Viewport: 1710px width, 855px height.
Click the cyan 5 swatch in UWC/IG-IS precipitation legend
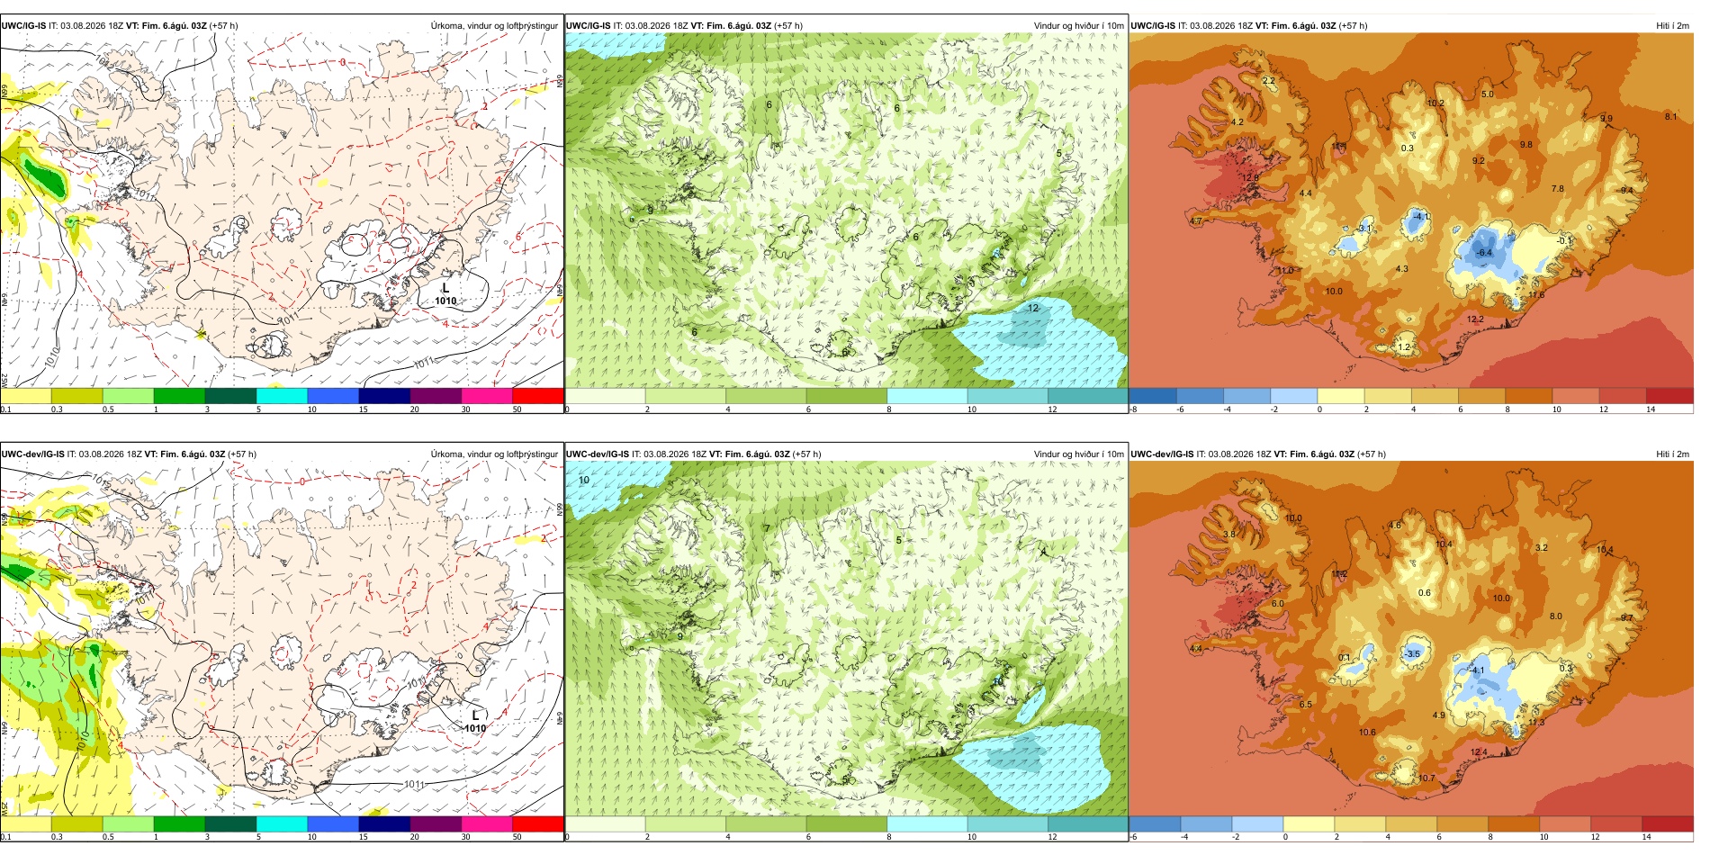pos(282,395)
